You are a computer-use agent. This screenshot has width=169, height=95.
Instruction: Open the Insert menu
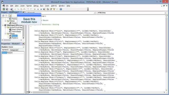point(22,6)
